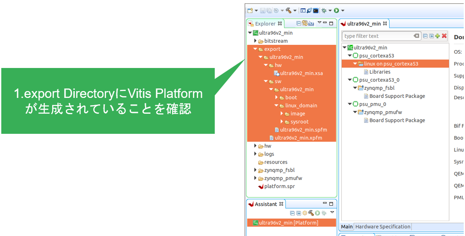
Task: Select the Libraries item
Action: [x=377, y=72]
